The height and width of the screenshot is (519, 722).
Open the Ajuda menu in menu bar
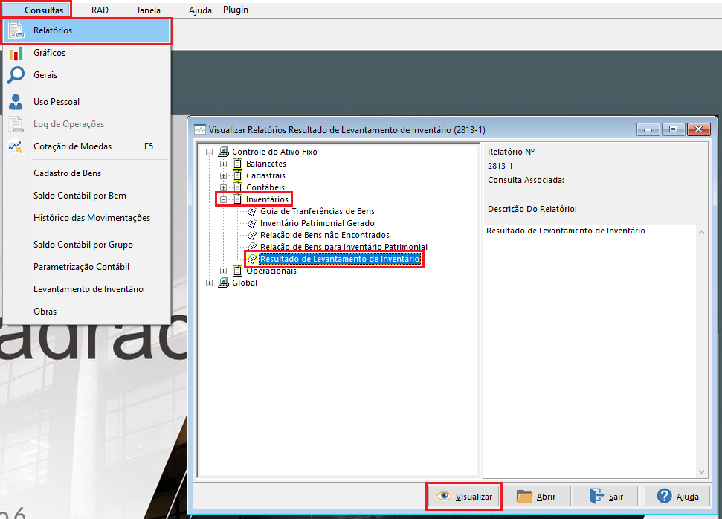(x=200, y=10)
